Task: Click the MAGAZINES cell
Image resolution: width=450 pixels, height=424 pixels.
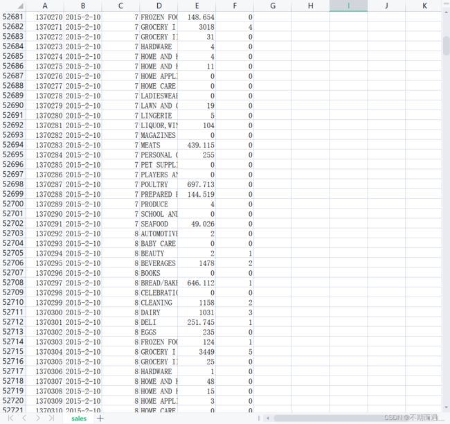Action: 159,135
